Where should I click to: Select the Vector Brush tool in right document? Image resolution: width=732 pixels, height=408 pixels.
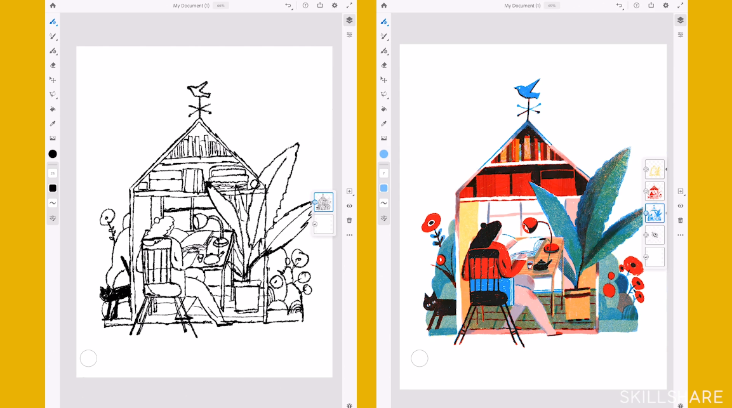coord(384,51)
